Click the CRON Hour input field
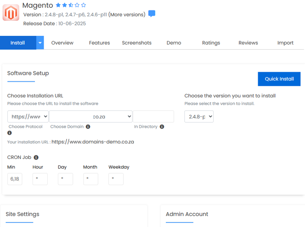Viewport: 305px width, 227px height. point(40,179)
